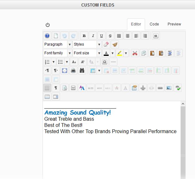Insert a numbered list
This screenshot has width=195, height=179.
coord(47,62)
